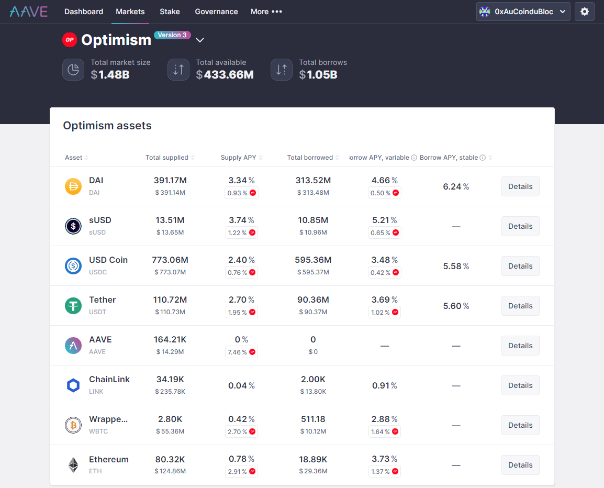The height and width of the screenshot is (488, 604).
Task: Select the USD Coin token icon
Action: [73, 266]
